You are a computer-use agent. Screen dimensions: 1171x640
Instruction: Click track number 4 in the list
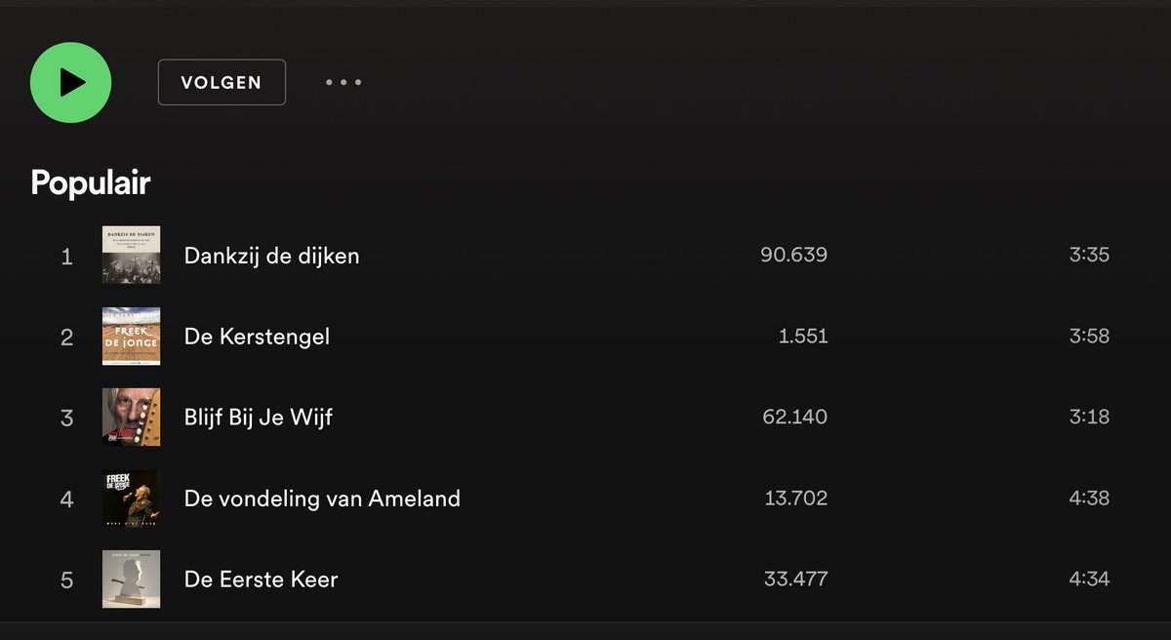coord(66,500)
